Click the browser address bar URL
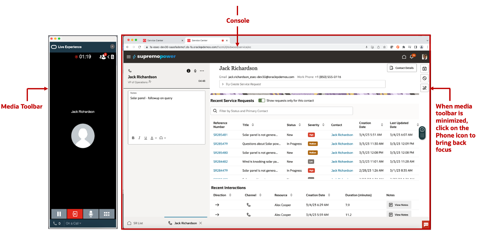Image resolution: width=480 pixels, height=232 pixels. (200, 47)
